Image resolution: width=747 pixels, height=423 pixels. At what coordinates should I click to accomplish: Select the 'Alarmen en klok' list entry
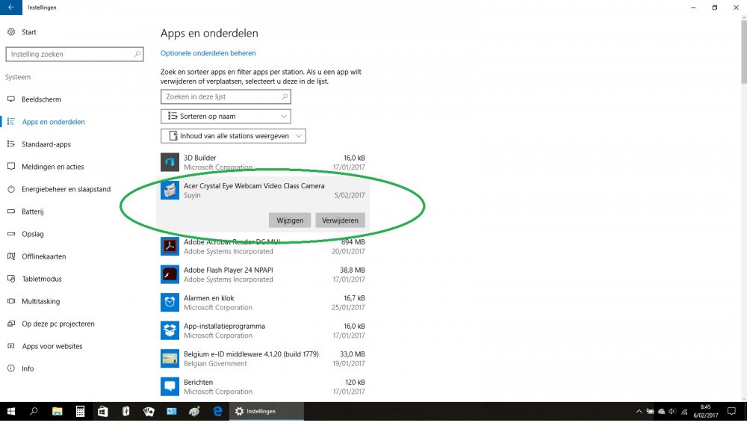(x=262, y=303)
